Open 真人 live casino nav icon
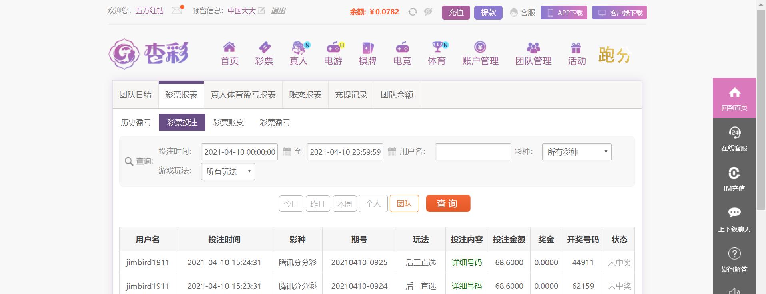Image resolution: width=766 pixels, height=294 pixels. (x=299, y=53)
